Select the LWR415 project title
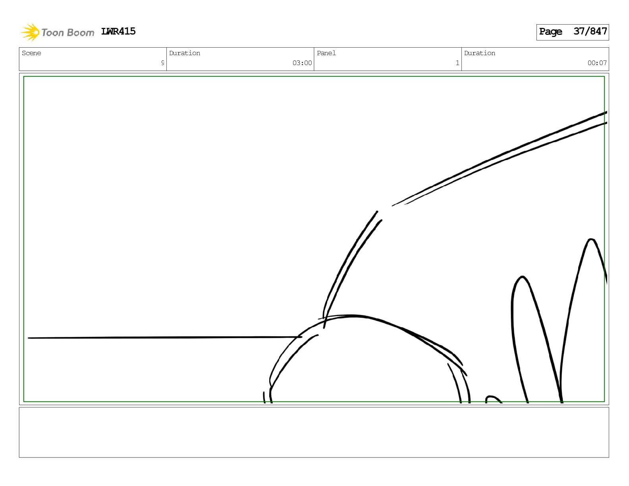Screen dimensions: 629x486 point(118,31)
